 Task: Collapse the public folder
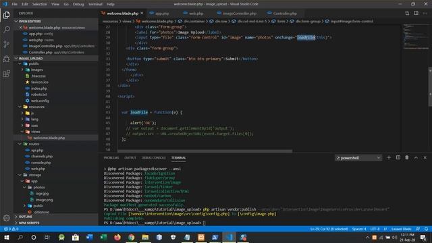click(x=20, y=63)
